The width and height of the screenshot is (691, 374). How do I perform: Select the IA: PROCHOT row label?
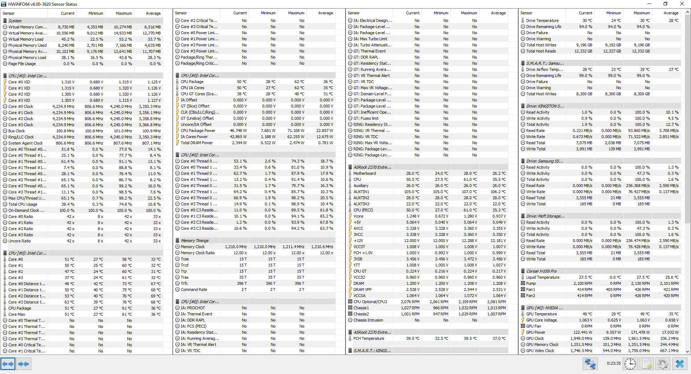pos(193,308)
